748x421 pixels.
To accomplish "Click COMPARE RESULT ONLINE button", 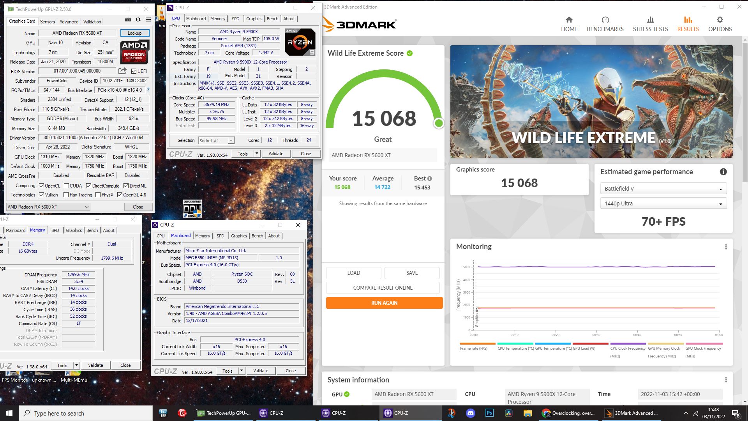I will click(x=383, y=288).
